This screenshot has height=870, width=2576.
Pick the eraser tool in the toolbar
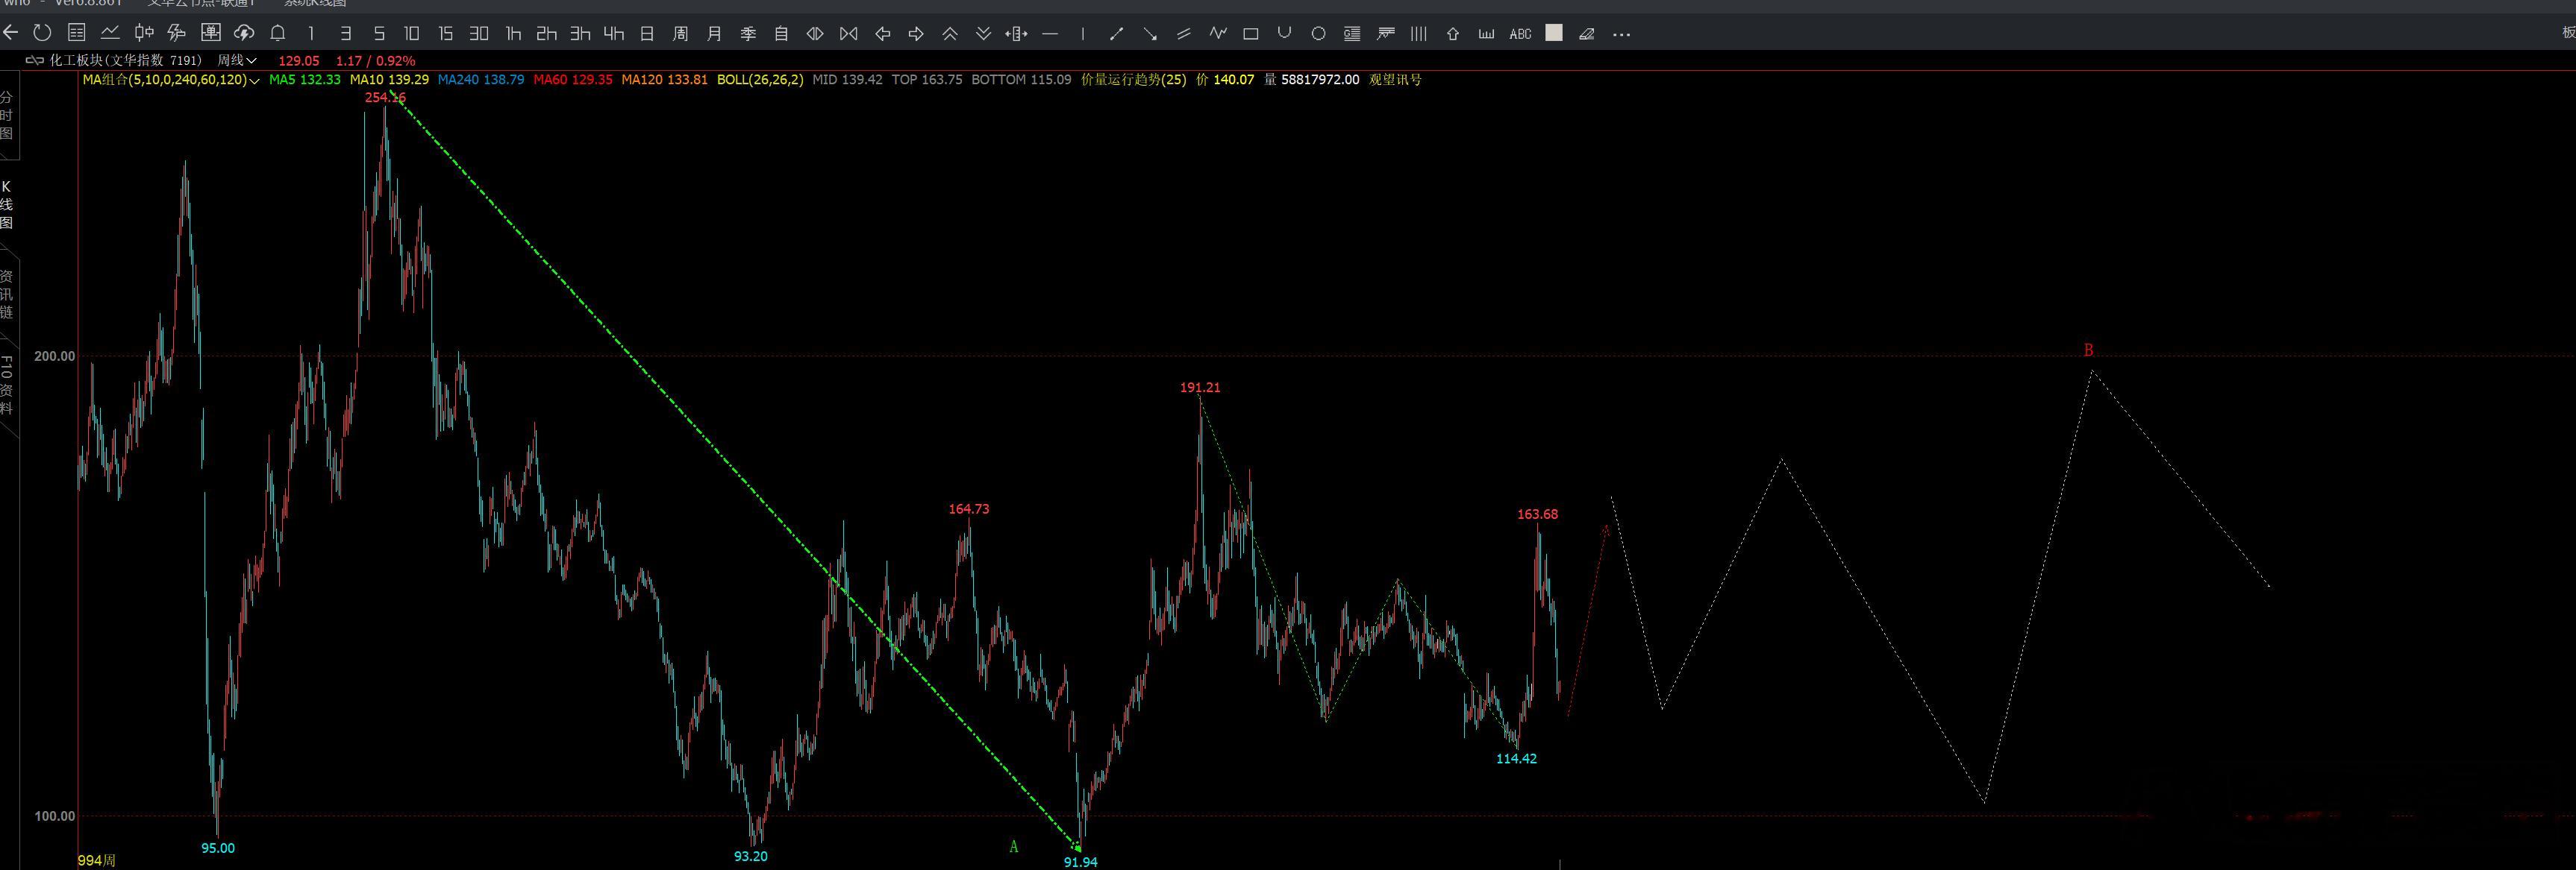click(x=1586, y=34)
